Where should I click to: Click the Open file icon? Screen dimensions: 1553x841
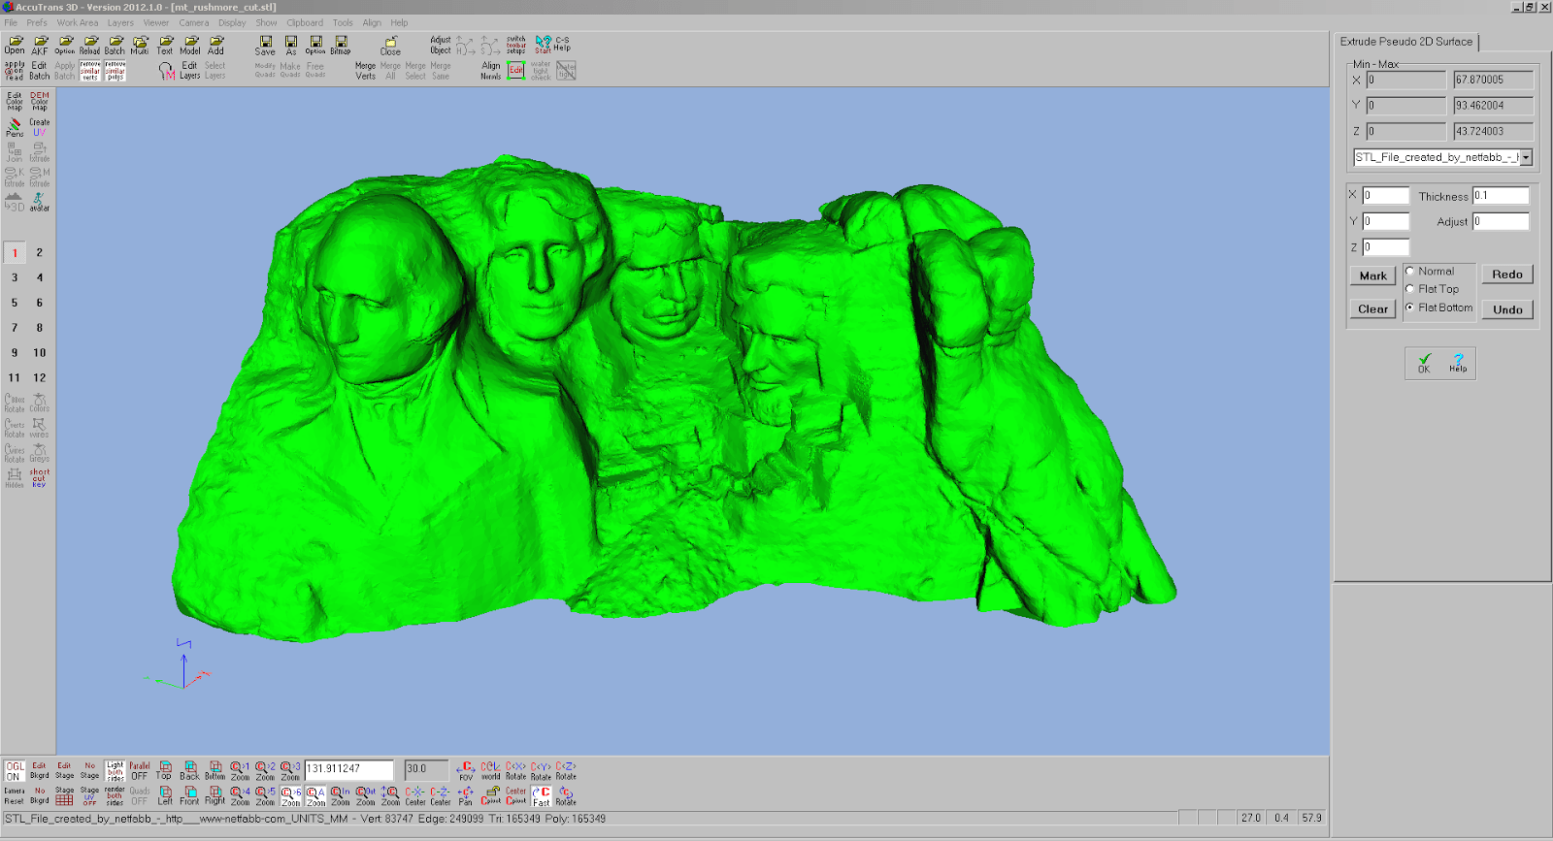tap(15, 46)
